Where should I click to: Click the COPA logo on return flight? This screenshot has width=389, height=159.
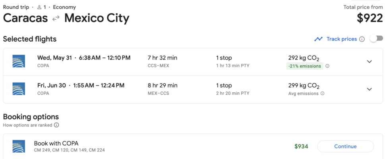(19, 89)
